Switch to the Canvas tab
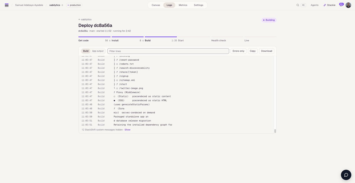This screenshot has width=355, height=183. (x=156, y=5)
